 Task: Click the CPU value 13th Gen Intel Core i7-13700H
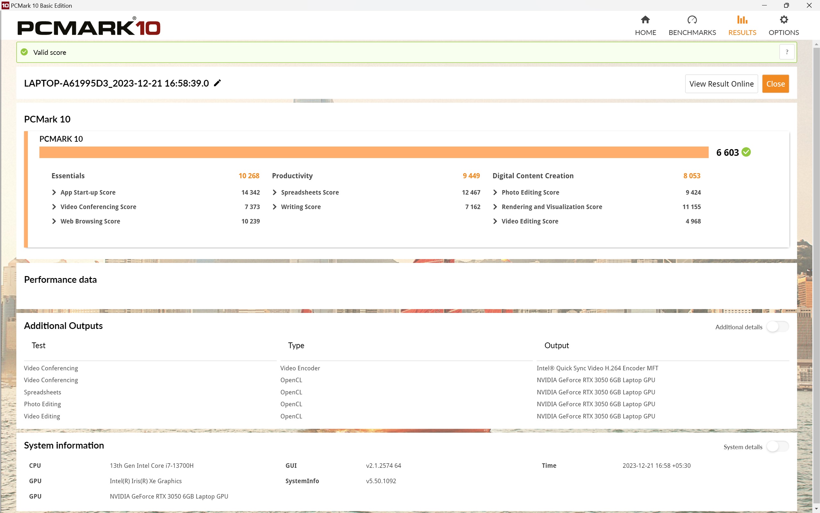coord(152,466)
